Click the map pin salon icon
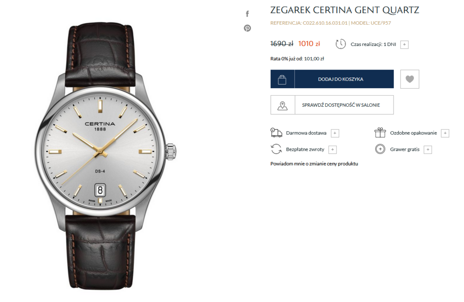Image resolution: width=464 pixels, height=302 pixels. click(283, 105)
